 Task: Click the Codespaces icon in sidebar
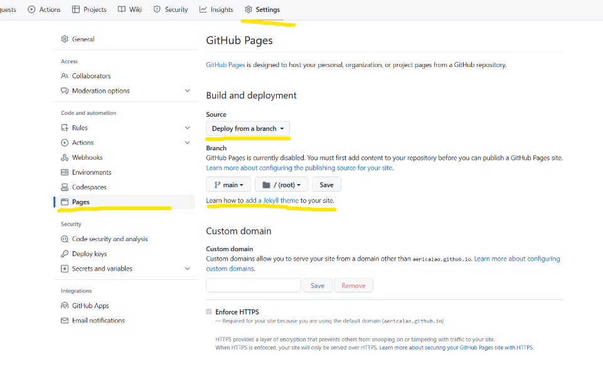65,187
